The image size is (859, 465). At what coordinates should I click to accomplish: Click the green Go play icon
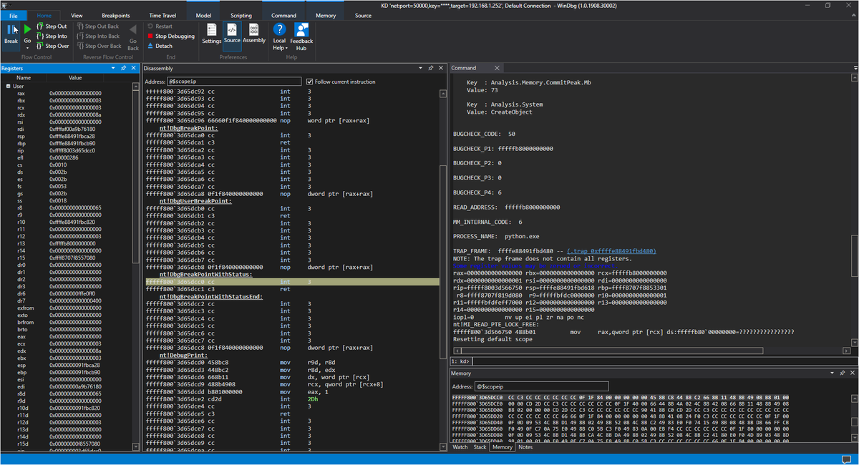(x=27, y=29)
